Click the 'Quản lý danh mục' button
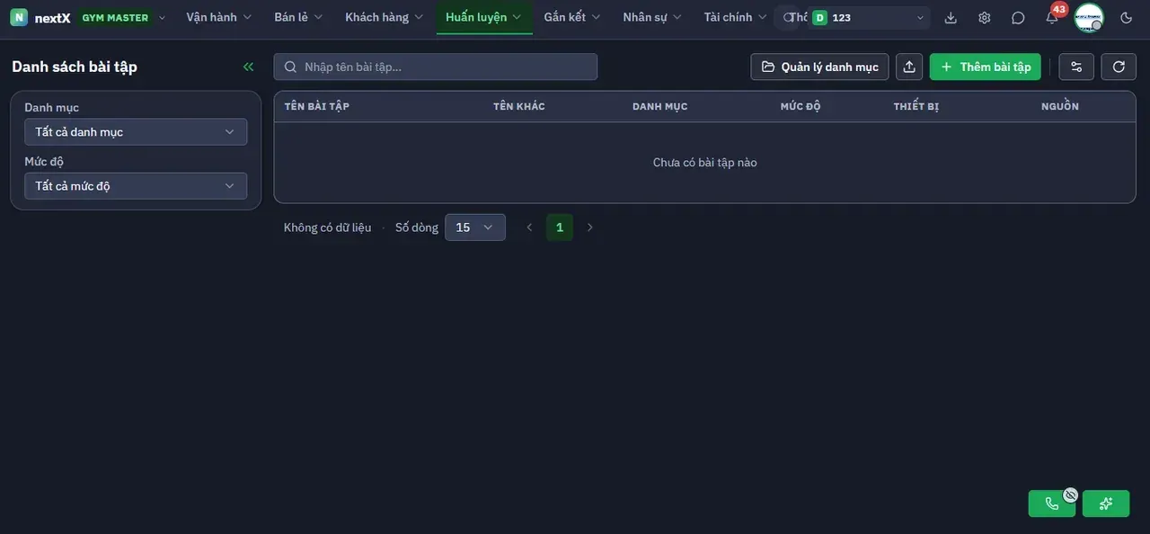This screenshot has width=1150, height=534. 820,67
